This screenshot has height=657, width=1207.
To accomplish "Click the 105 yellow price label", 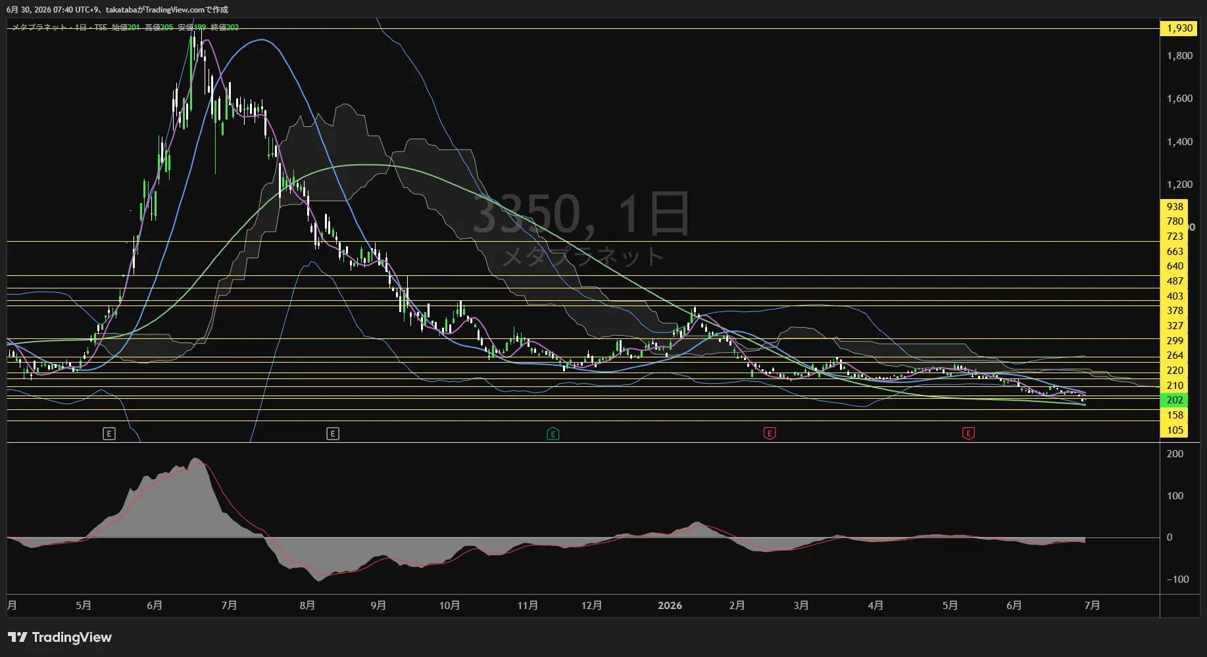I will click(x=1175, y=430).
